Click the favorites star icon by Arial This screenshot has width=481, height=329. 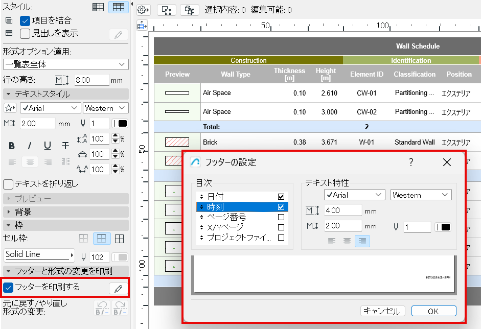pyautogui.click(x=10, y=108)
